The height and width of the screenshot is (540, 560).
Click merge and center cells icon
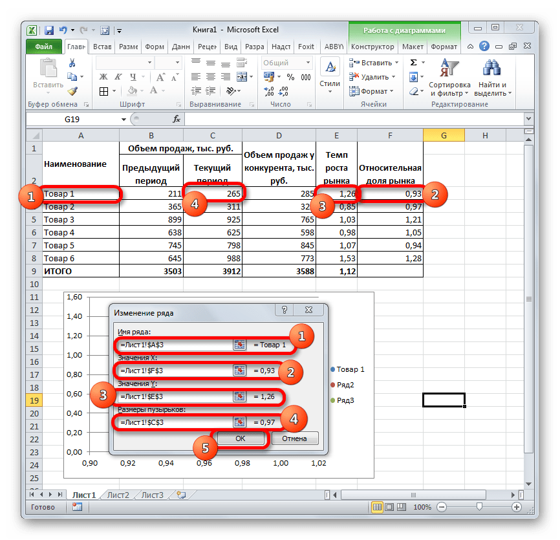(242, 77)
